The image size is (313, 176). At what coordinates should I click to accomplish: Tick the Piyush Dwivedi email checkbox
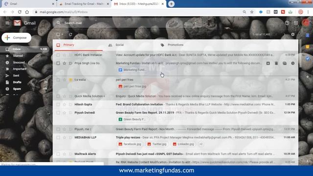tap(58, 113)
